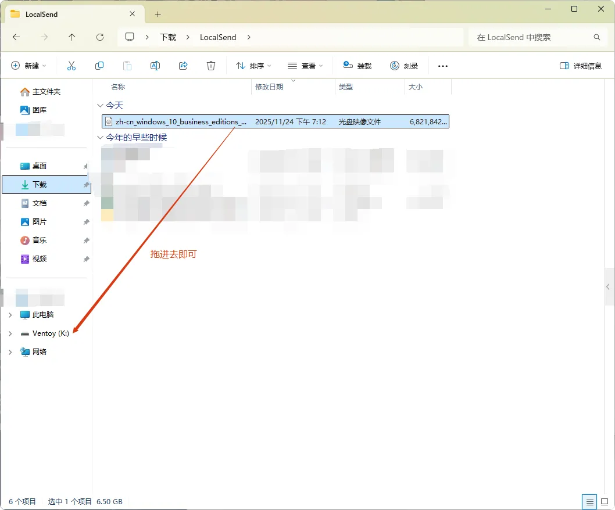Click the 在 LocalSend 中搜索 search box
615x510 pixels.
[x=529, y=37]
